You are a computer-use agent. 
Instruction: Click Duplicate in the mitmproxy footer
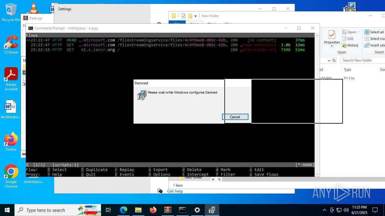point(97,170)
